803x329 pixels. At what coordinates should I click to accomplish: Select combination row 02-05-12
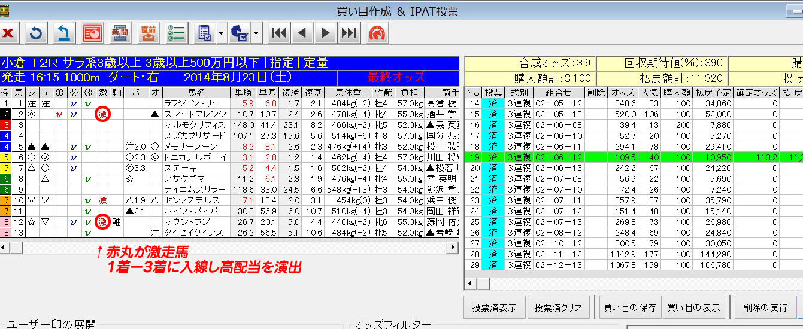(558, 103)
